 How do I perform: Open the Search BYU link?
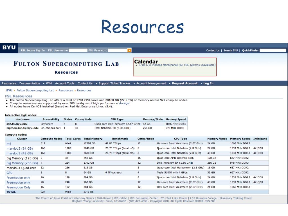231,50
